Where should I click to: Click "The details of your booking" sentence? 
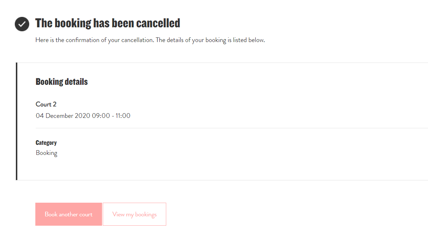click(210, 40)
